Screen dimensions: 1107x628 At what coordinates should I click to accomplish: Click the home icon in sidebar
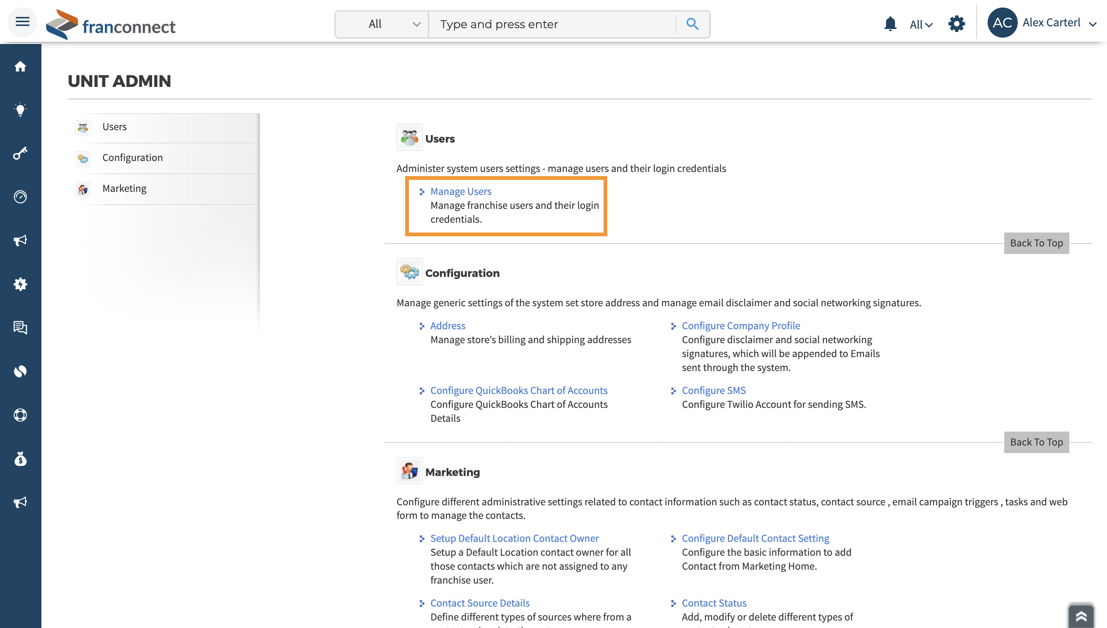[20, 67]
